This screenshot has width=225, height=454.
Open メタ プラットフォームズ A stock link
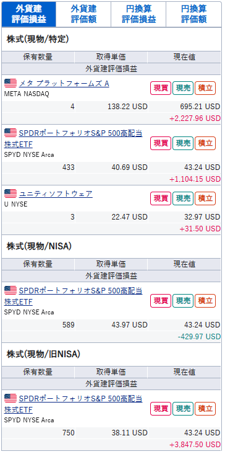click(x=64, y=83)
